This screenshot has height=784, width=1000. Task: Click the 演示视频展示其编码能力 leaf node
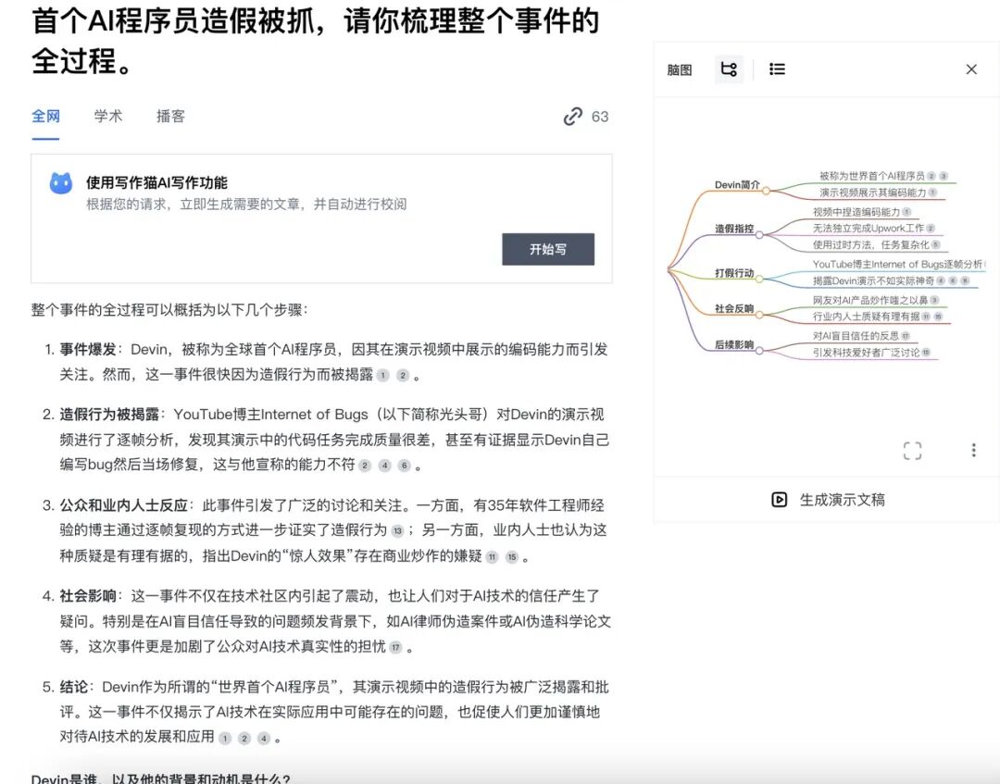pos(872,193)
